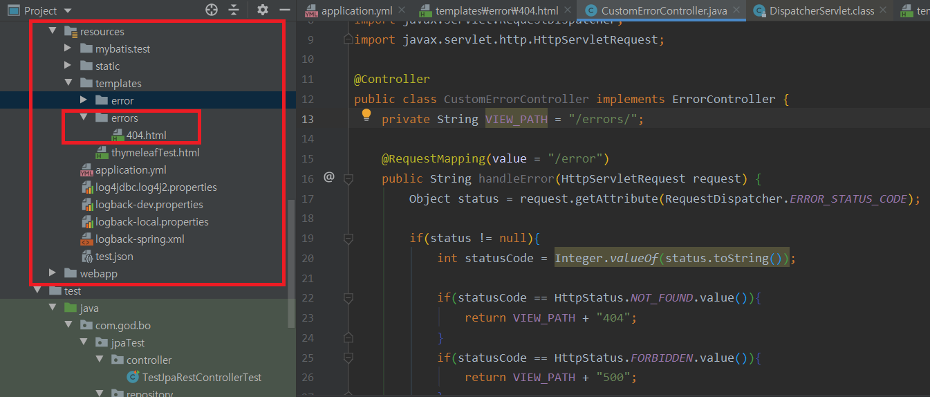Collapse the test folder
This screenshot has height=397, width=930.
click(36, 290)
